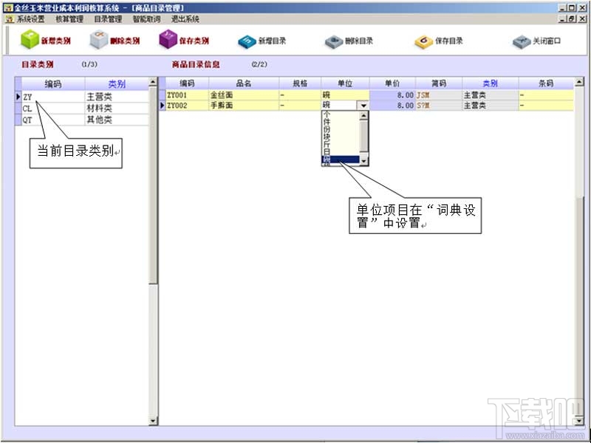Click the gray 删除目录 icon
The width and height of the screenshot is (591, 443).
(x=334, y=41)
